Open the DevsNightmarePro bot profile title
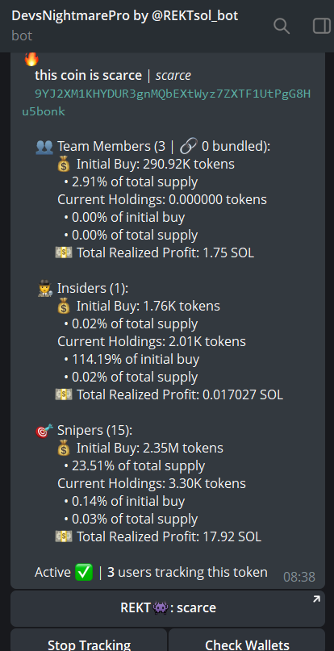The width and height of the screenshot is (334, 651). 124,16
